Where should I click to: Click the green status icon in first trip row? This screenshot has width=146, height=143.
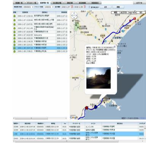pos(14,16)
